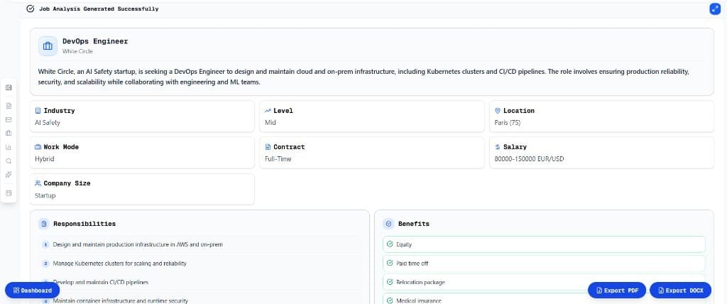Image resolution: width=727 pixels, height=304 pixels.
Task: Click the briefcase icon beside DevOps Engineer
Action: coord(48,46)
